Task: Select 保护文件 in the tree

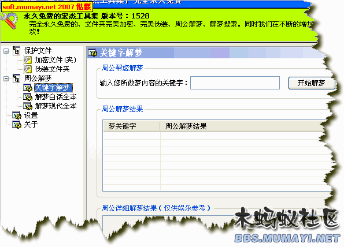Action: [38, 51]
